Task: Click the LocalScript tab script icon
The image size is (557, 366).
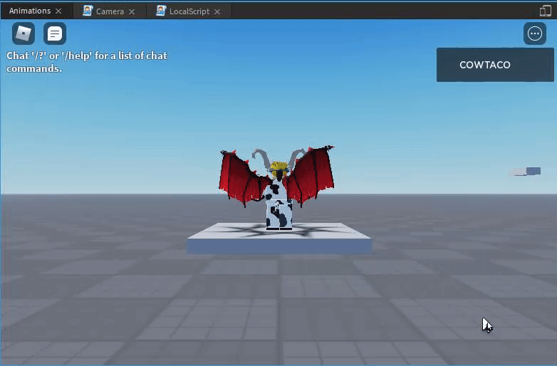Action: pos(160,11)
